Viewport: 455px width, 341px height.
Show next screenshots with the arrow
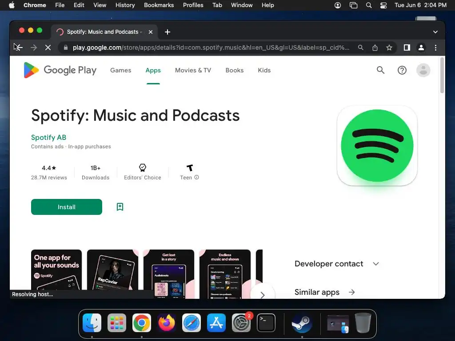(262, 295)
